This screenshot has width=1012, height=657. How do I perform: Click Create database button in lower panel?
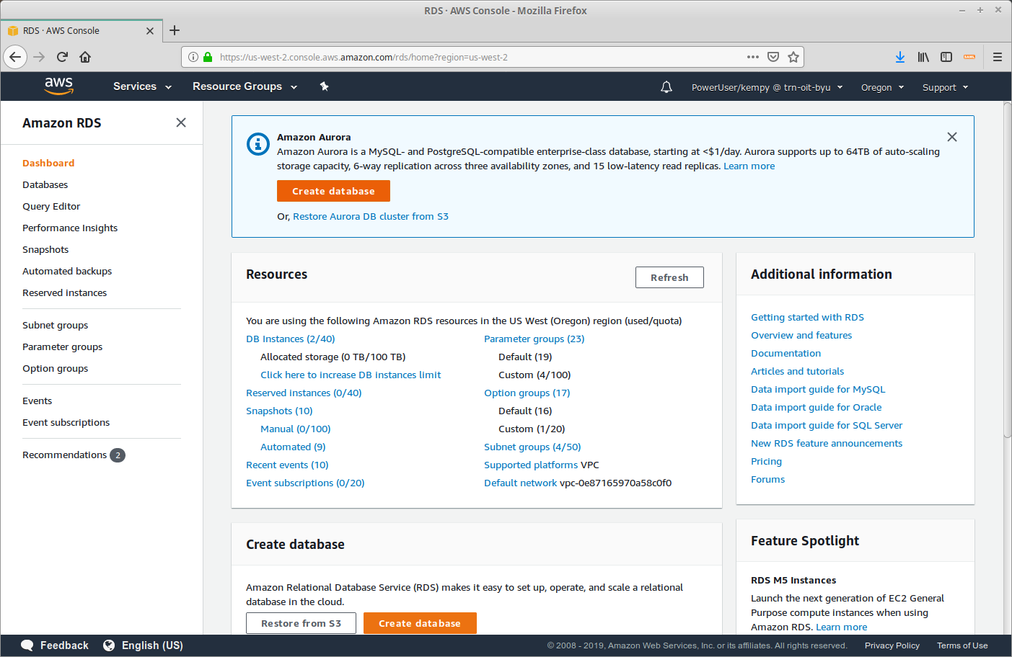pos(420,623)
